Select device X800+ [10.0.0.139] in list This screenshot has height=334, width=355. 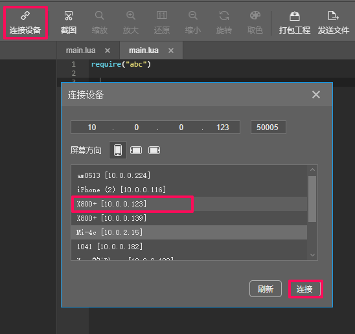(x=189, y=218)
